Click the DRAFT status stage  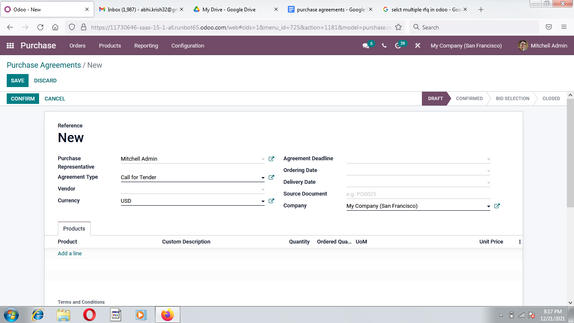click(x=435, y=98)
